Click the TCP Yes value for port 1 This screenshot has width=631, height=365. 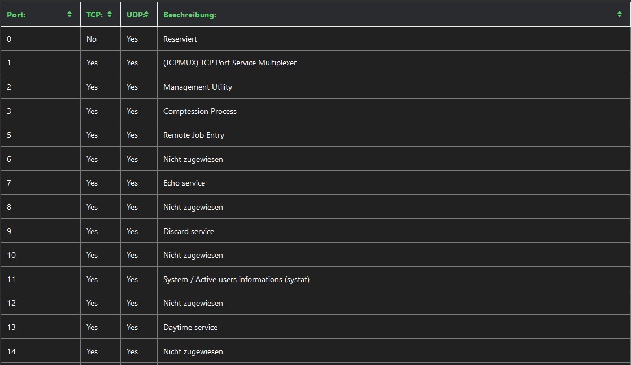pyautogui.click(x=92, y=63)
